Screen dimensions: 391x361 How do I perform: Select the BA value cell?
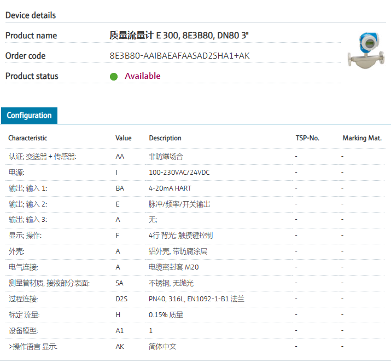pyautogui.click(x=120, y=188)
